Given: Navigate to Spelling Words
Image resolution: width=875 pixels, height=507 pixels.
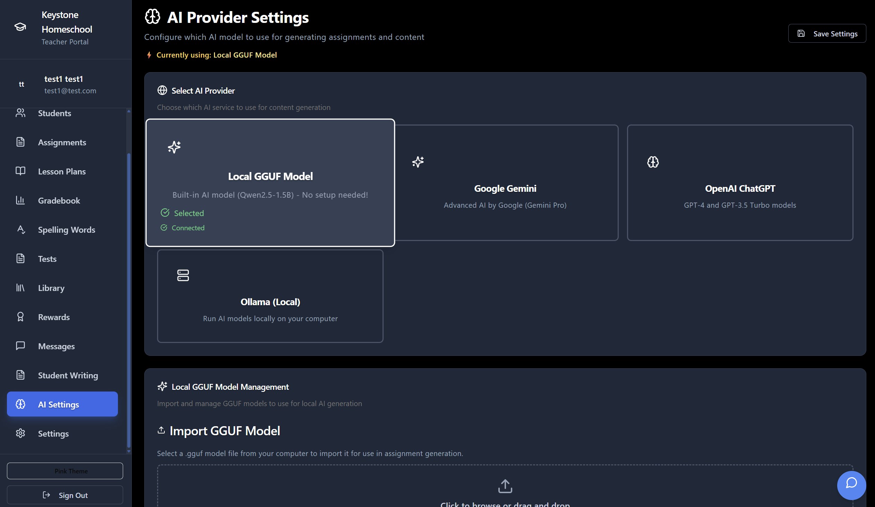Looking at the screenshot, I should pos(62,230).
